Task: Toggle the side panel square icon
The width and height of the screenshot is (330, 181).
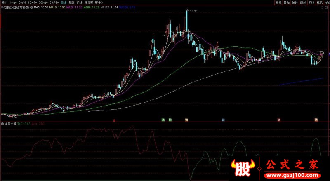Action: tap(327, 7)
